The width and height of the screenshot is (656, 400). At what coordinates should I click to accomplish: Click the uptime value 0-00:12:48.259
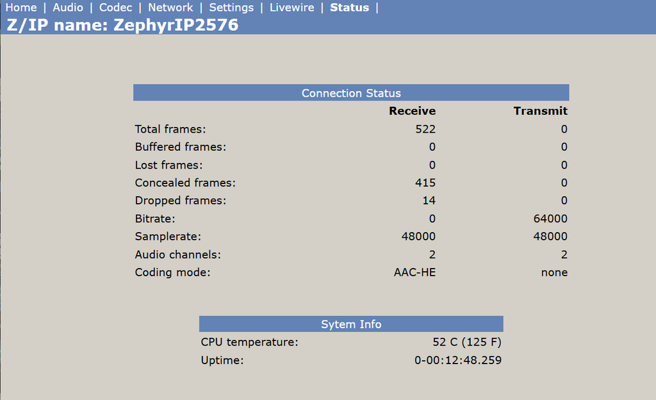457,360
